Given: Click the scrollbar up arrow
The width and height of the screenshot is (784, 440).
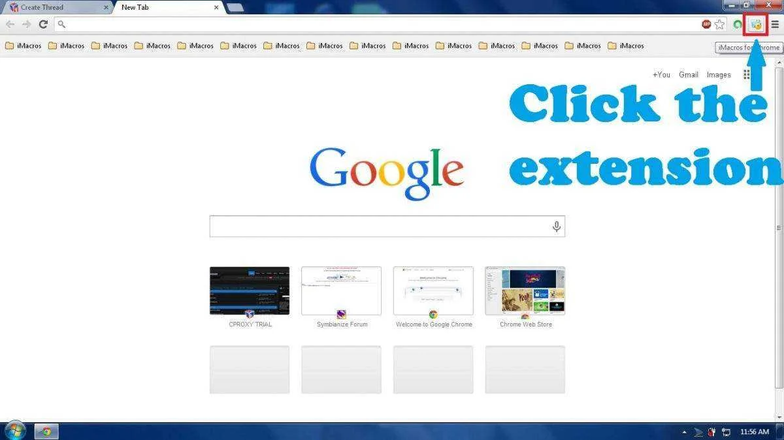Looking at the screenshot, I should 778,61.
